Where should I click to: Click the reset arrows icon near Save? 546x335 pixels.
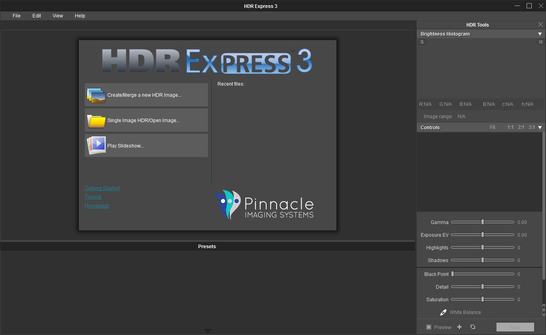pyautogui.click(x=473, y=327)
